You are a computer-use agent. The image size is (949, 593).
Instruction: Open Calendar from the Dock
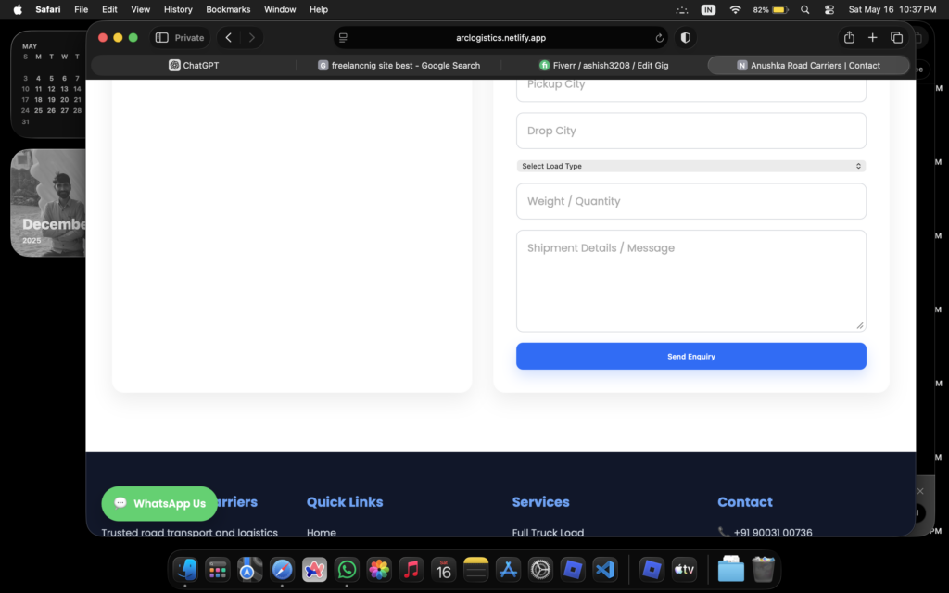(444, 570)
